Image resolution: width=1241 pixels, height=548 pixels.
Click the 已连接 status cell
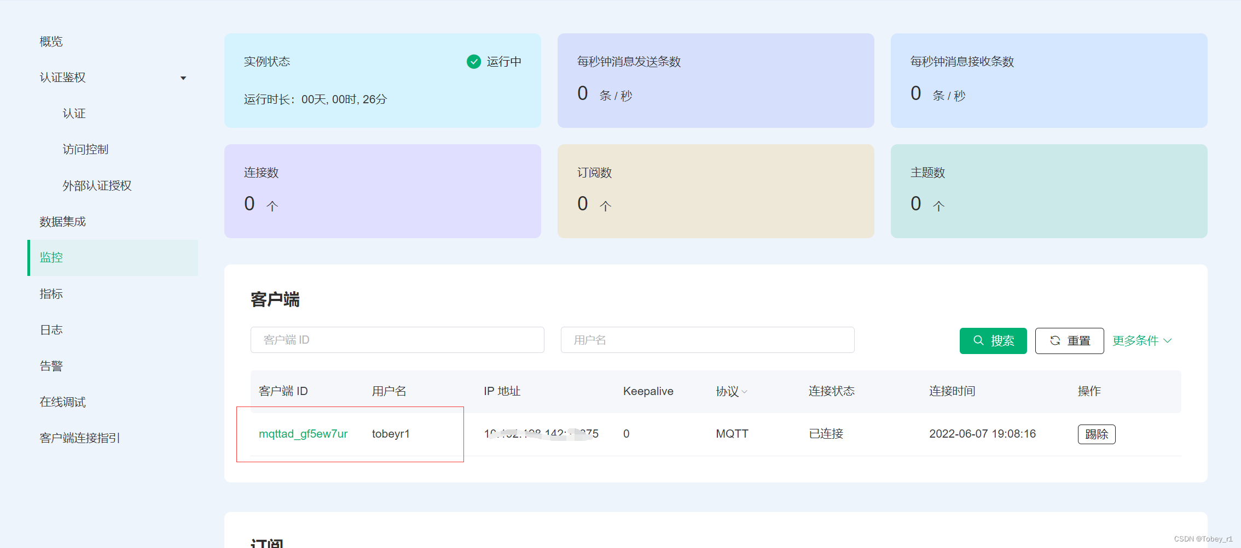[826, 434]
